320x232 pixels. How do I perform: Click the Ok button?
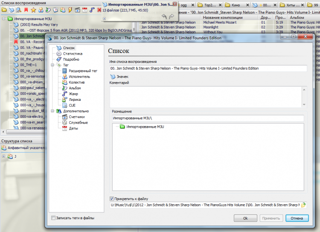245,218
